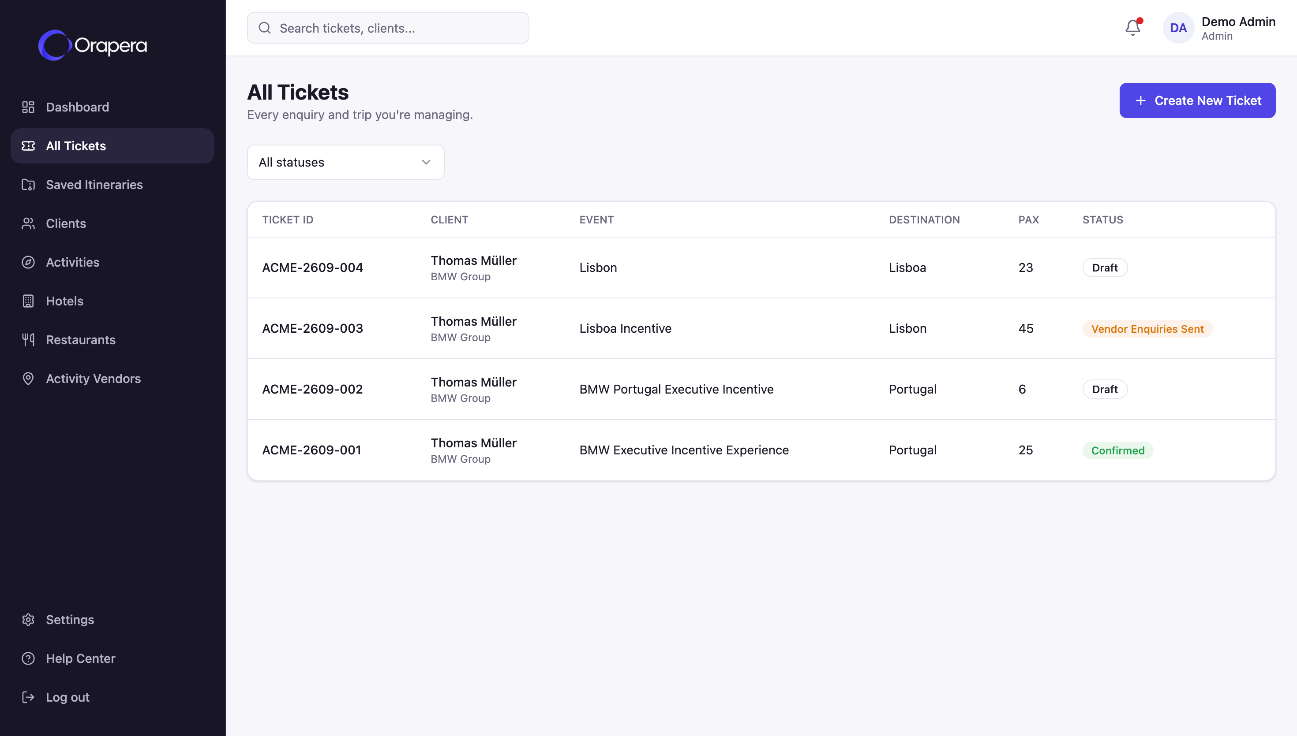This screenshot has height=736, width=1297.
Task: Click the All Tickets ticket icon
Action: [28, 146]
